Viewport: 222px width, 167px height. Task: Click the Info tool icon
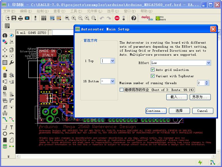5,36
